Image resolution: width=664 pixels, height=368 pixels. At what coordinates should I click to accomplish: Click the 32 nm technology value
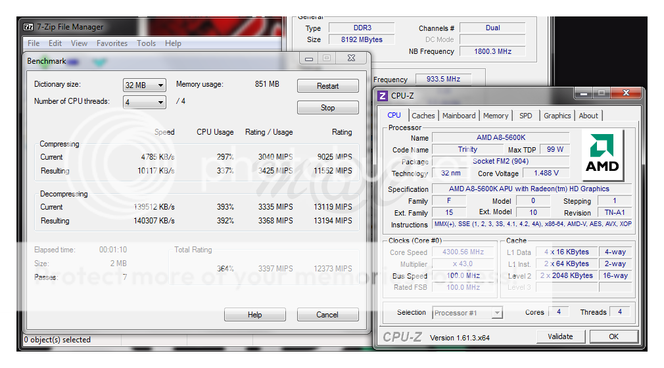coord(450,173)
